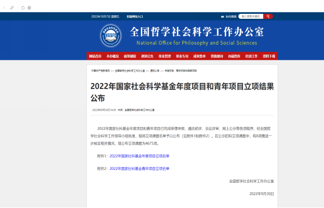Click the NSSFC circular logo
The height and width of the screenshot is (208, 324).
(x=111, y=36)
